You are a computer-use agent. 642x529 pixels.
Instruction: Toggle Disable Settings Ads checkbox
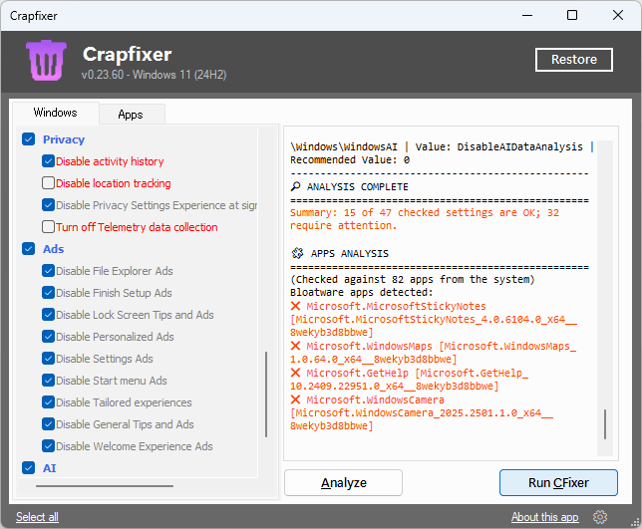click(48, 359)
